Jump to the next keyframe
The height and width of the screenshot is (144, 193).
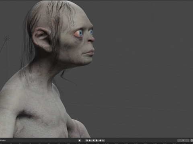point(100,140)
